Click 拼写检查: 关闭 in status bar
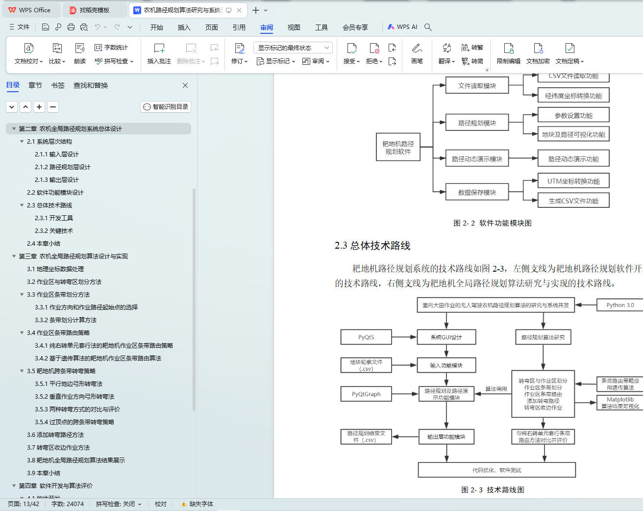 tap(119, 504)
